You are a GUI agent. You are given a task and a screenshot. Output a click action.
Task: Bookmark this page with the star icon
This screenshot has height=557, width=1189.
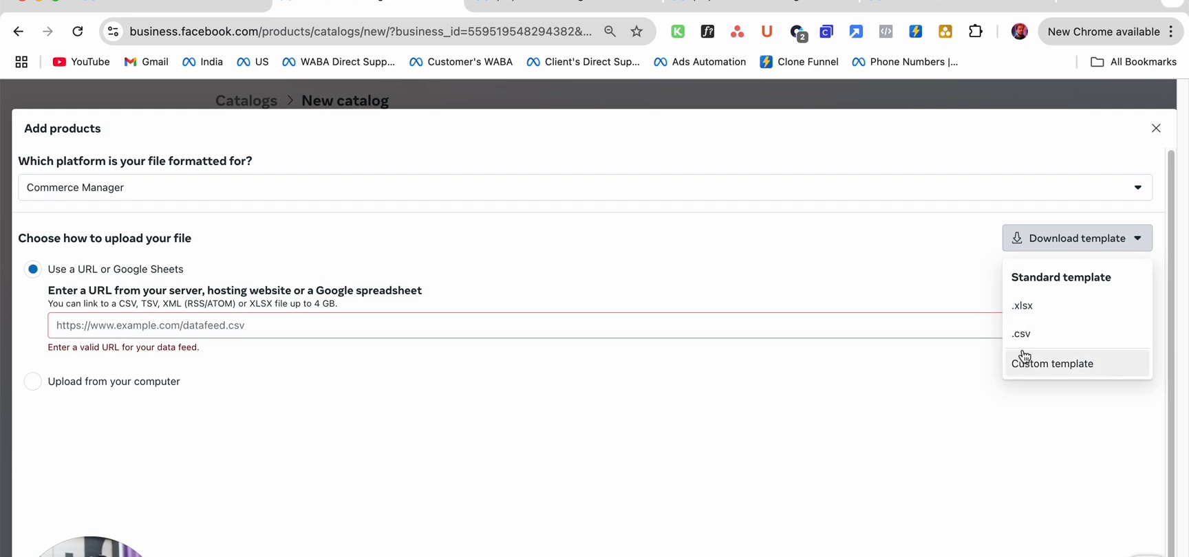point(636,32)
